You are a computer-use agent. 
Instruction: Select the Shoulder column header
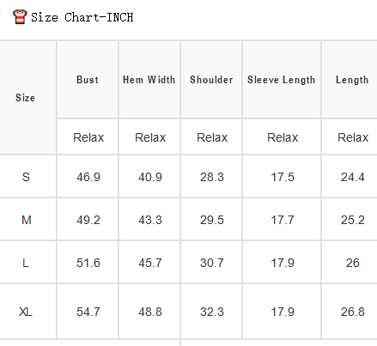tap(211, 80)
